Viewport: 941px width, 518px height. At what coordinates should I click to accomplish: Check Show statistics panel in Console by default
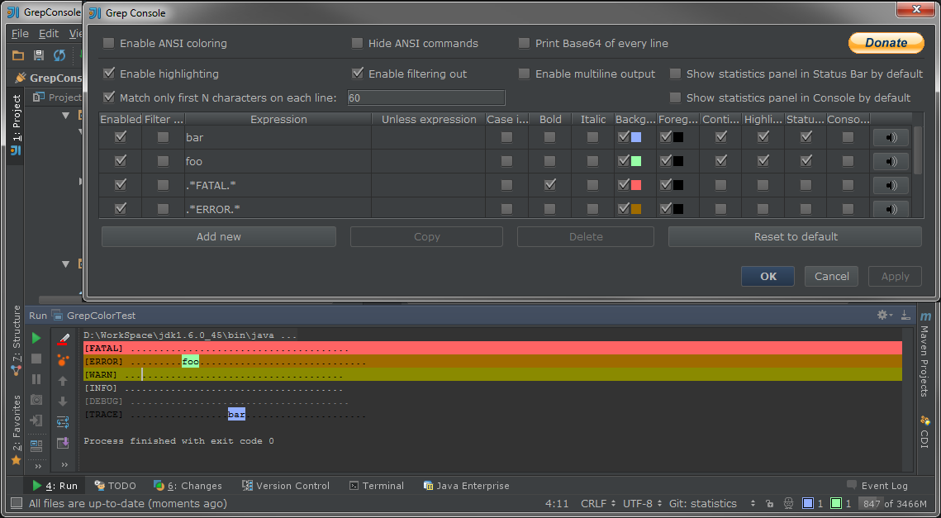tap(675, 97)
